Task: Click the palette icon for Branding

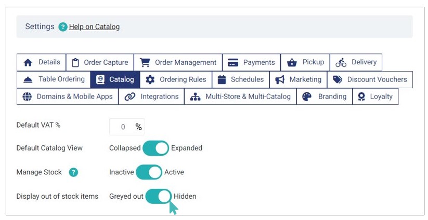Action: click(307, 97)
